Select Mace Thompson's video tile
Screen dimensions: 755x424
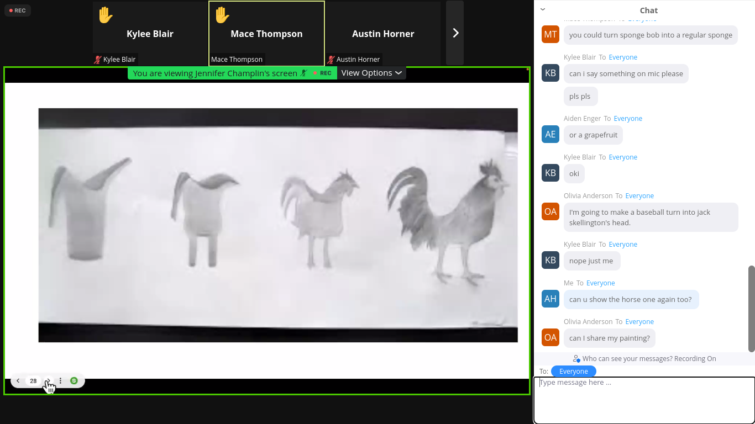coord(266,33)
